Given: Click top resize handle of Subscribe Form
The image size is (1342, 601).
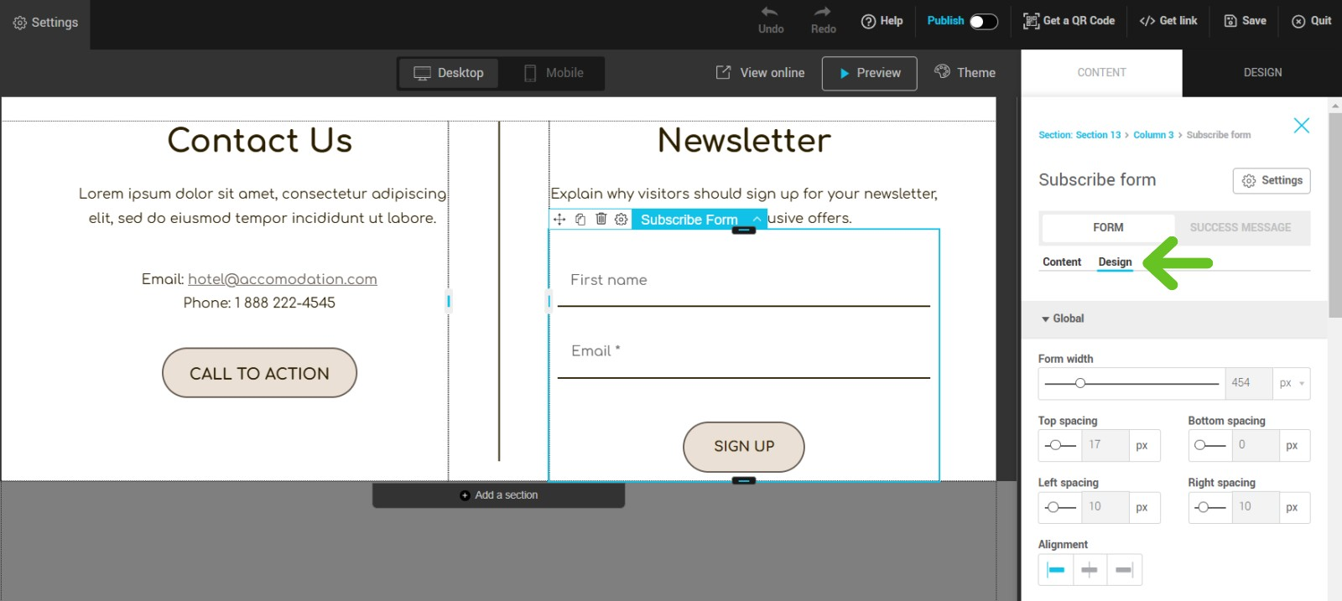Looking at the screenshot, I should [x=744, y=230].
